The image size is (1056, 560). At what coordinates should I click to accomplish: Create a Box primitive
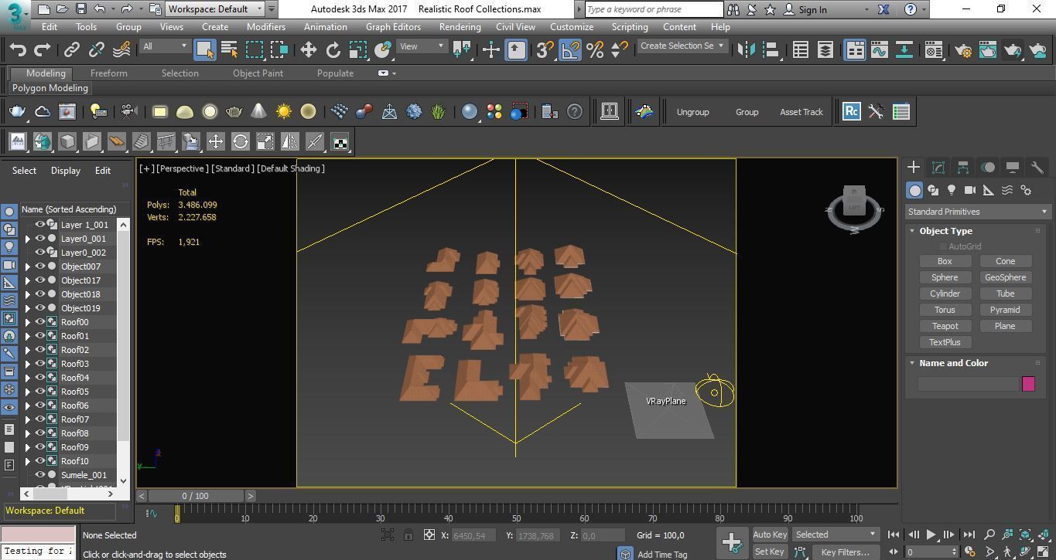(x=945, y=261)
